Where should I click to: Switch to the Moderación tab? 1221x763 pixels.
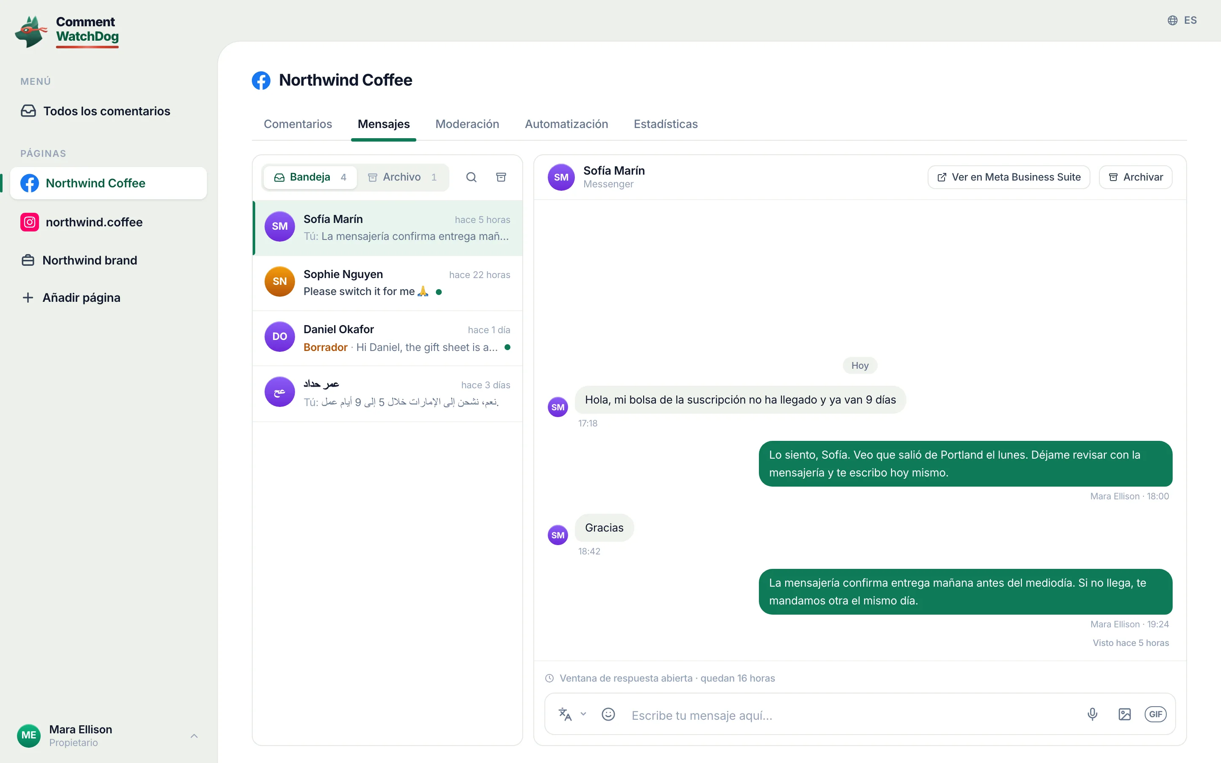pos(467,124)
